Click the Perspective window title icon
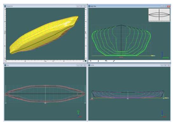Image resolution: width=173 pixels, height=123 pixels. [5, 6]
